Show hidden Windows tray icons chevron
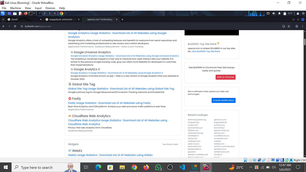Viewport: 306px width, 172px height. [251, 167]
